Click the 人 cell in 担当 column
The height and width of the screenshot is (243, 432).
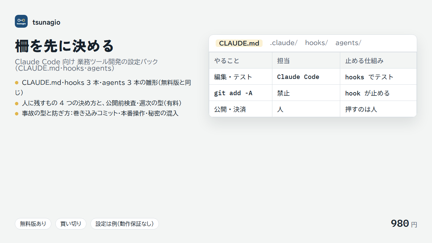(x=306, y=109)
